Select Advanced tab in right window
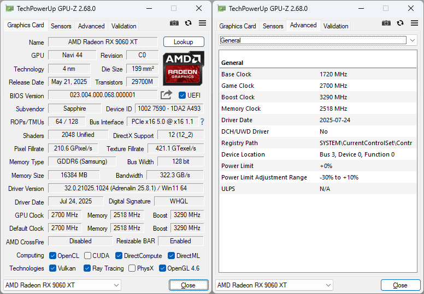Viewport: 424px width, 294px height. pos(303,26)
